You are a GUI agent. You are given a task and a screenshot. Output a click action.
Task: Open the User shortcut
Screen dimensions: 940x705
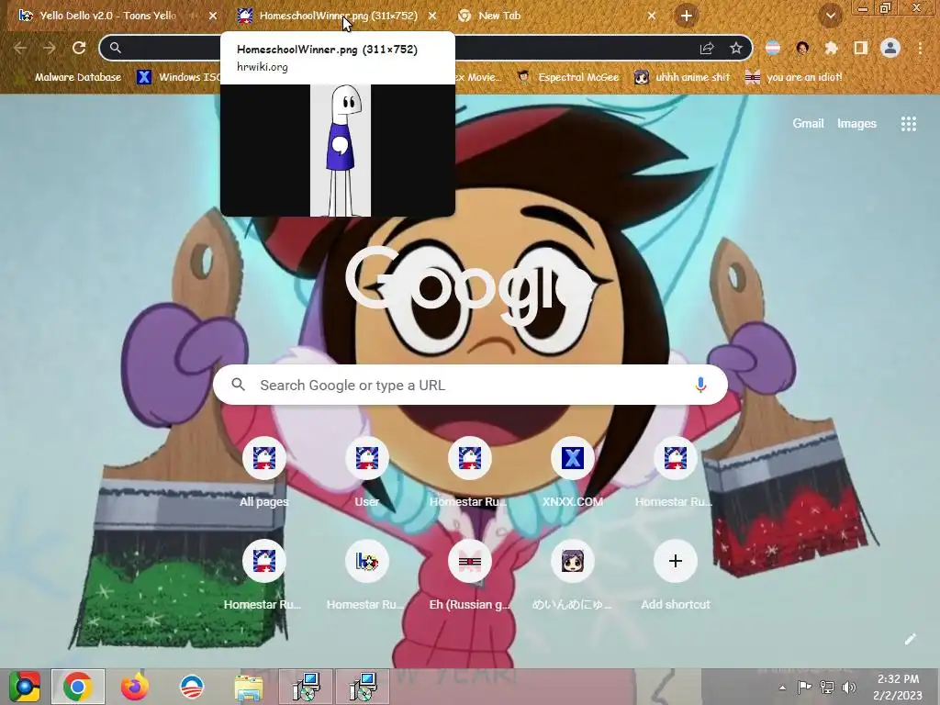coord(367,474)
